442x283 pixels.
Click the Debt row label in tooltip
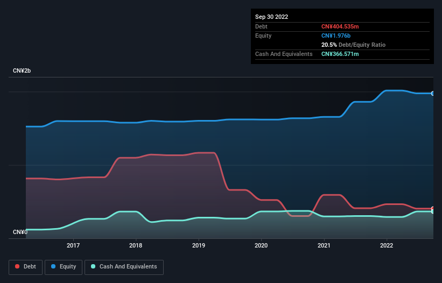[261, 26]
